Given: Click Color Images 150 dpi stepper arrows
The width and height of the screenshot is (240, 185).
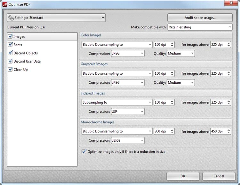Looking at the screenshot, I should click(x=172, y=45).
